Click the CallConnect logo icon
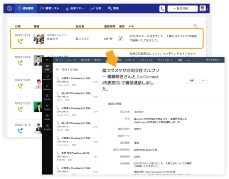Viewport: 229px width, 179px height. coord(9,8)
